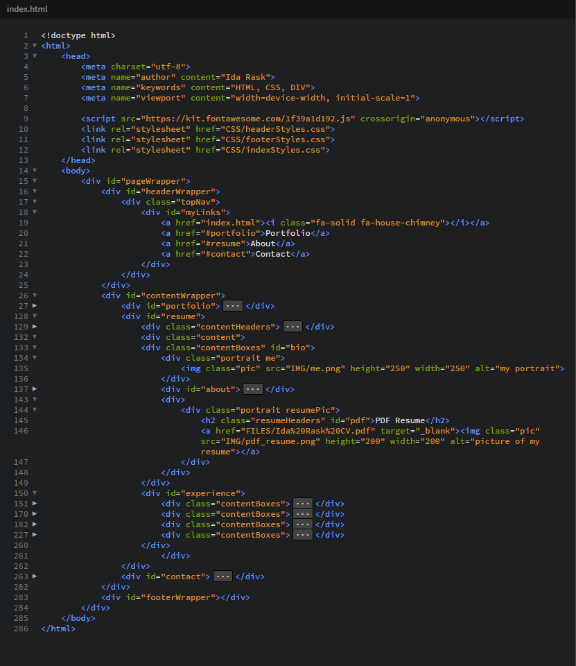The image size is (576, 666).
Task: Expand the about div fold arrow
Action: tap(35, 388)
